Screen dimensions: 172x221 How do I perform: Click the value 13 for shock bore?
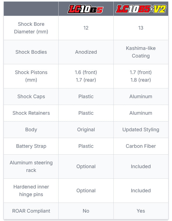[x=141, y=28]
